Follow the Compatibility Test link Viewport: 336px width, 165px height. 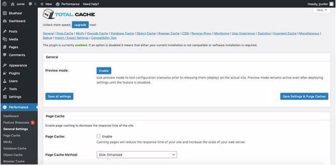(x=104, y=38)
